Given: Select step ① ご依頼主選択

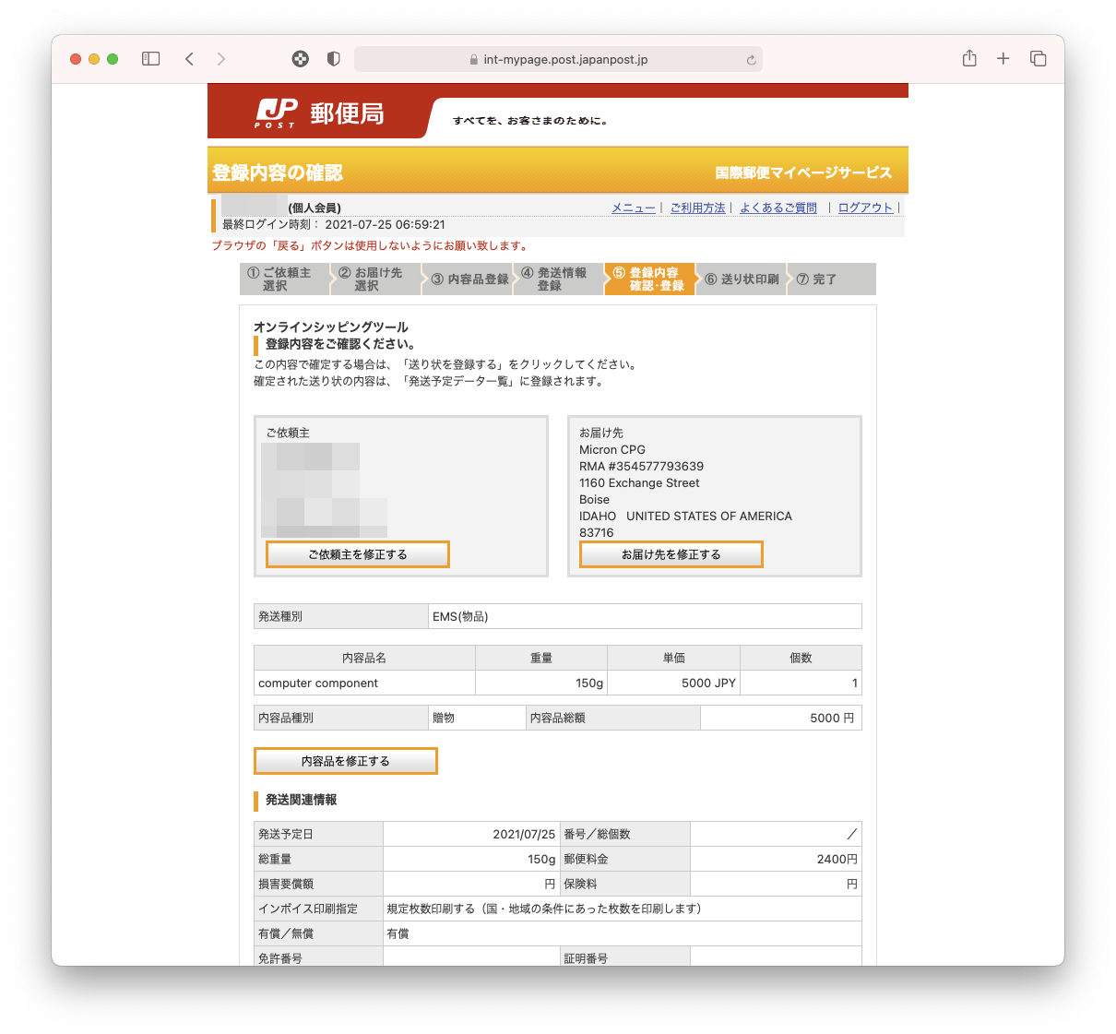Looking at the screenshot, I should coord(284,279).
